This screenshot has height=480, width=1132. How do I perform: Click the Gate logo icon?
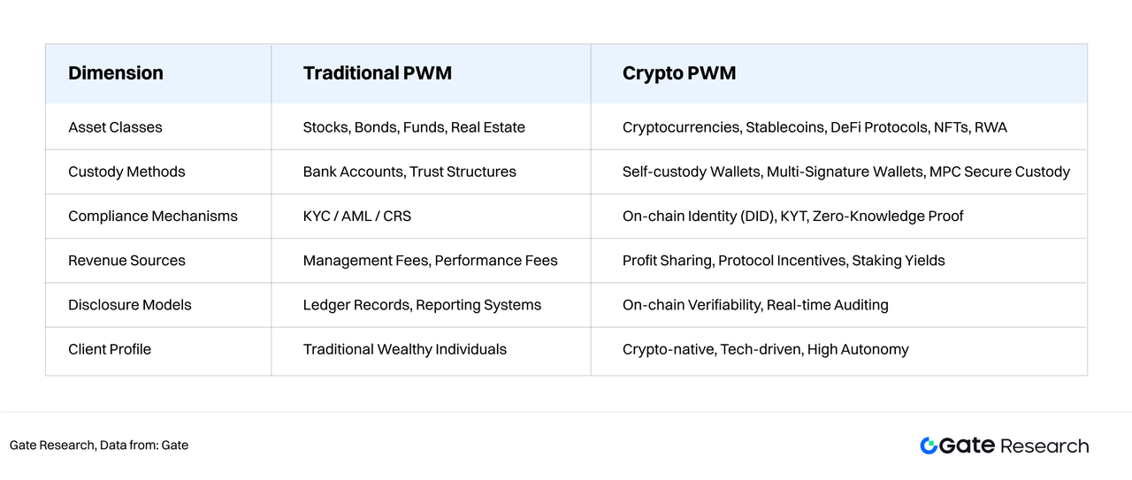pos(929,446)
